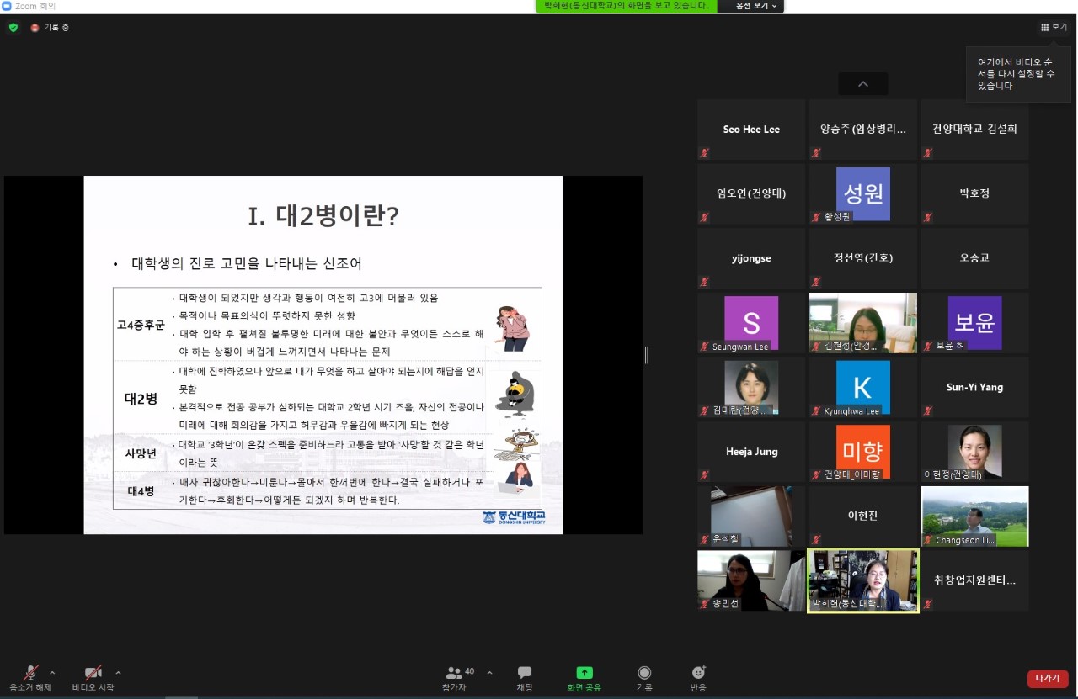
Task: Open the participants list
Action: tap(454, 677)
